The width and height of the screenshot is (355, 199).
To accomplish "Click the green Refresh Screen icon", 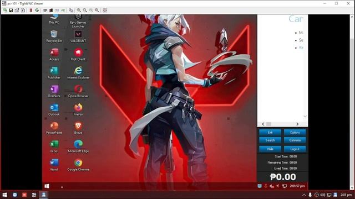I will (x=37, y=11).
